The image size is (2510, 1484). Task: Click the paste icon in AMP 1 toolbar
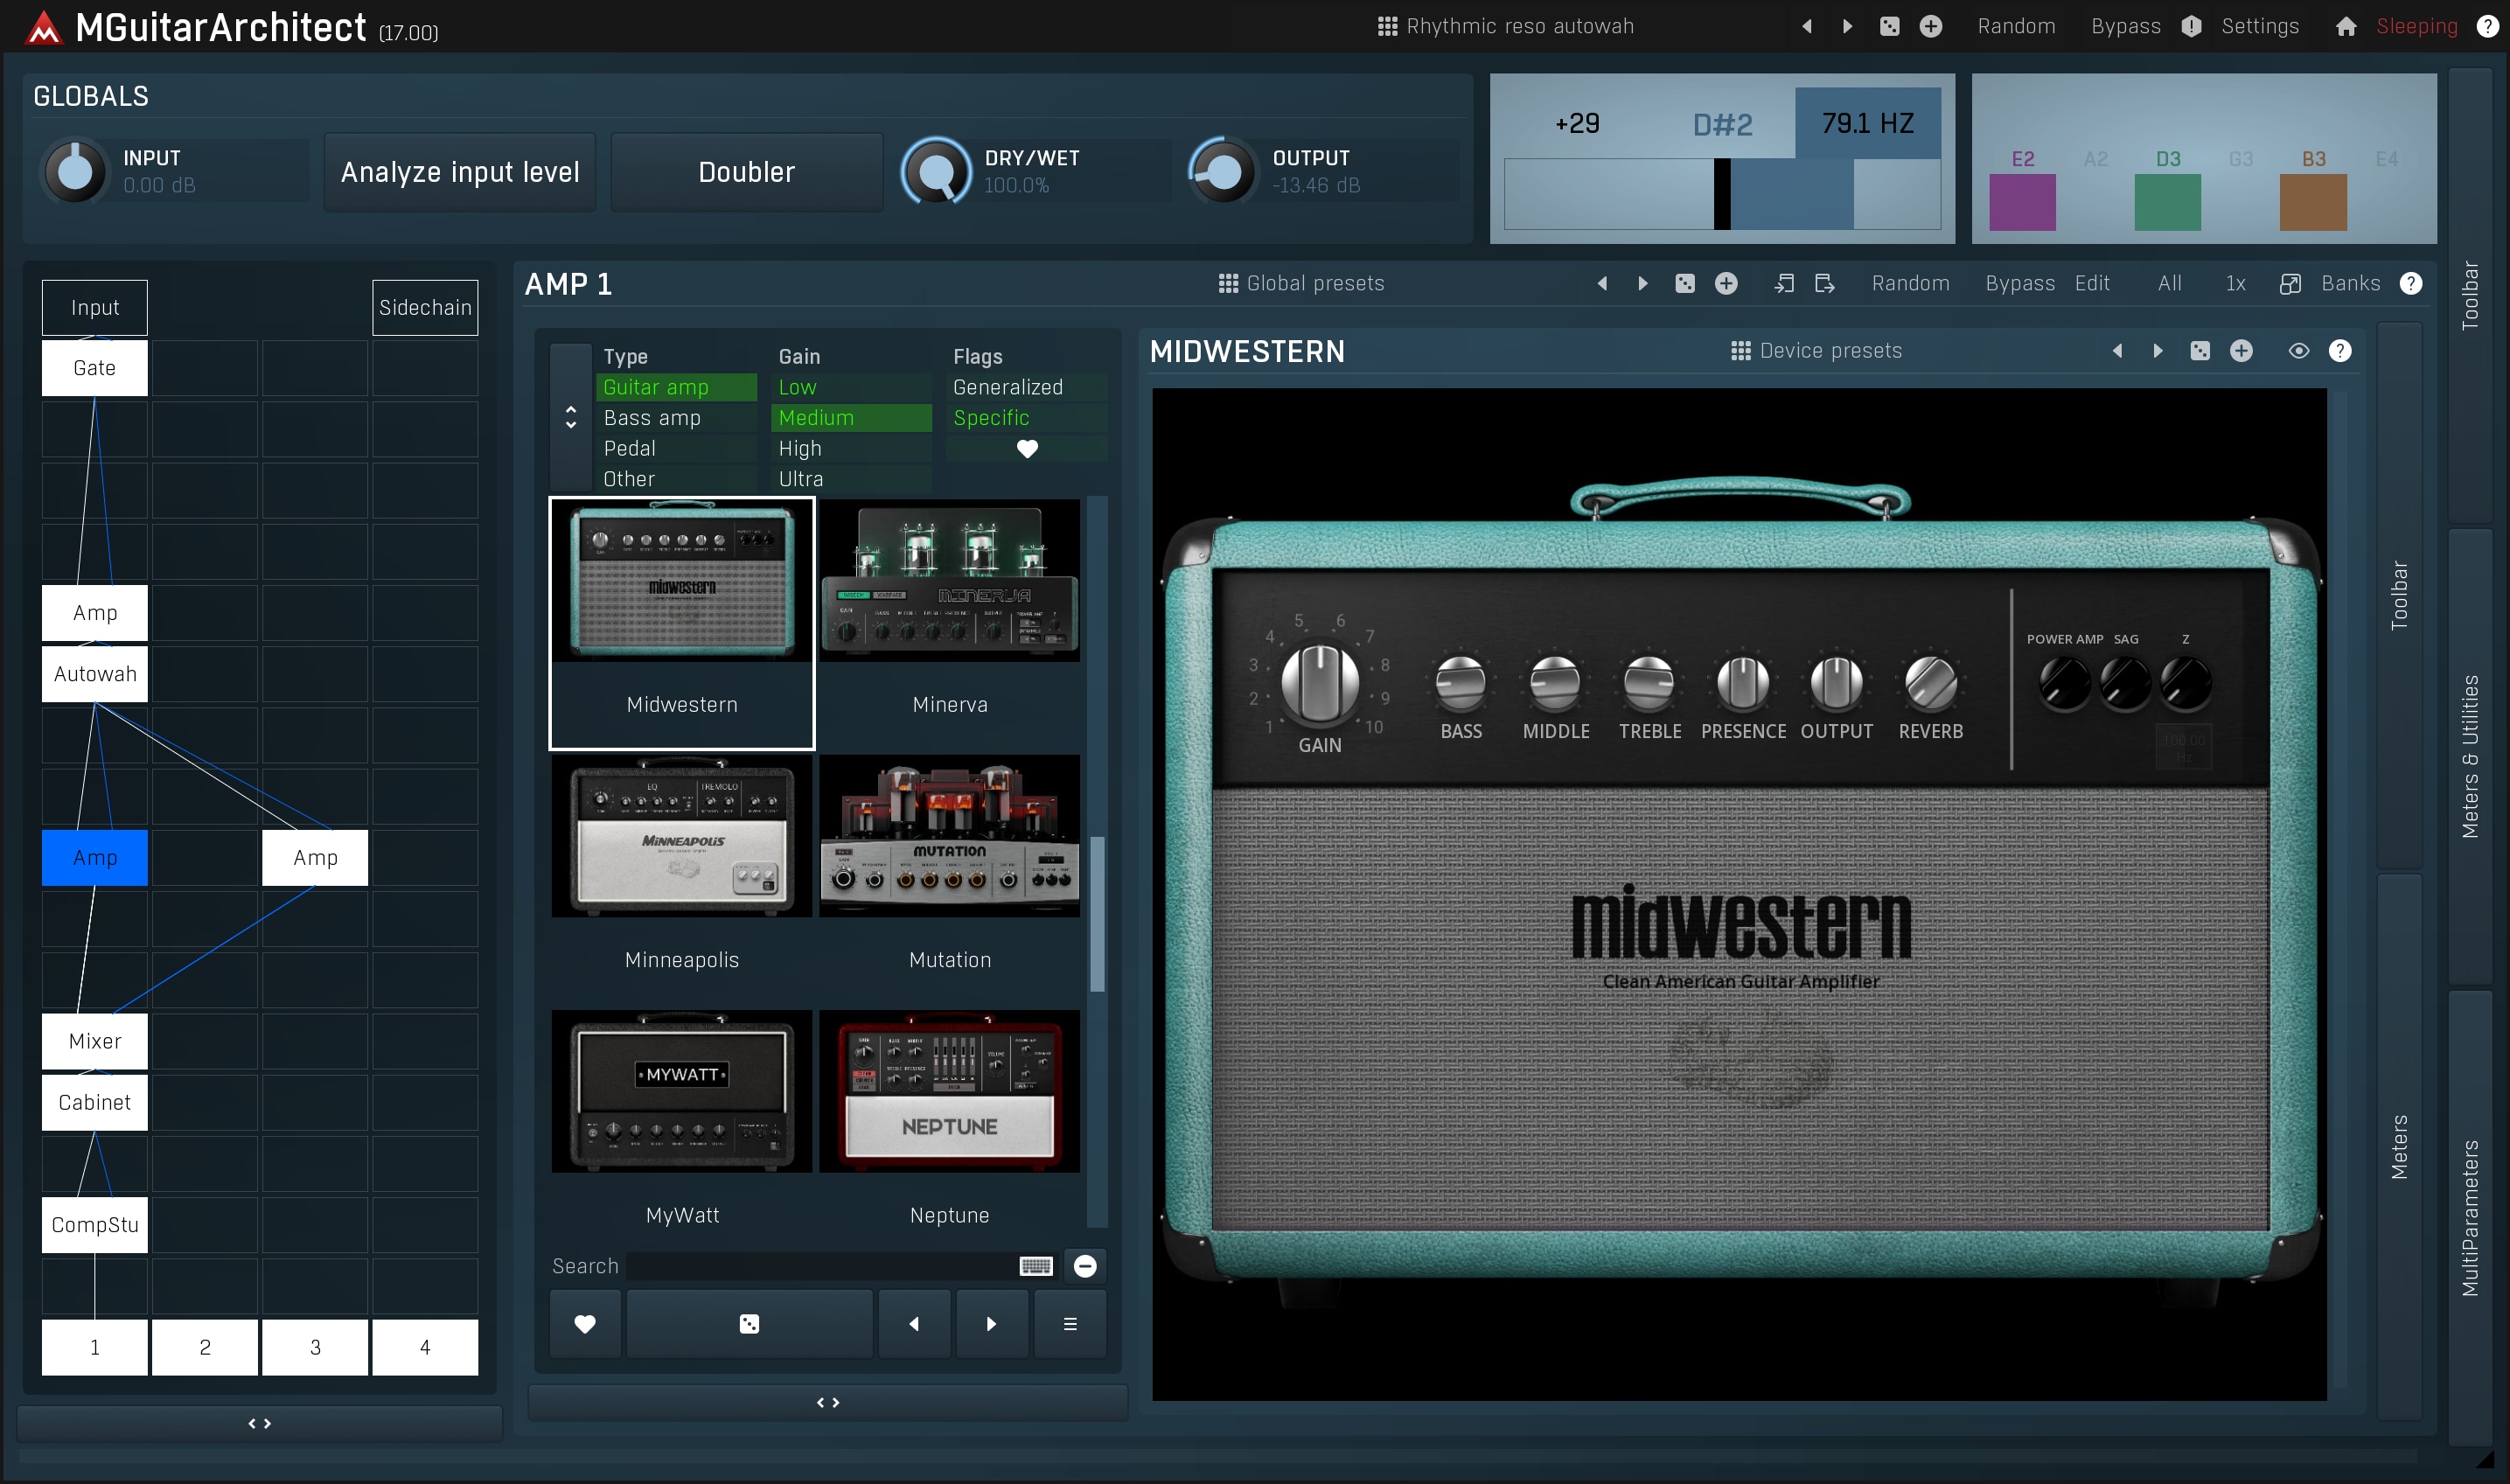pos(1824,284)
